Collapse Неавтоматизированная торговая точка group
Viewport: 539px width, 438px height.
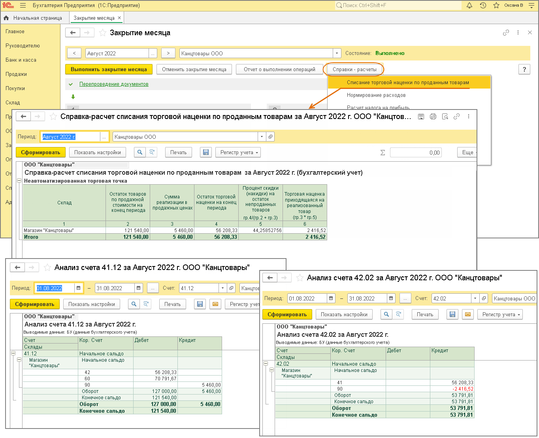point(19,181)
